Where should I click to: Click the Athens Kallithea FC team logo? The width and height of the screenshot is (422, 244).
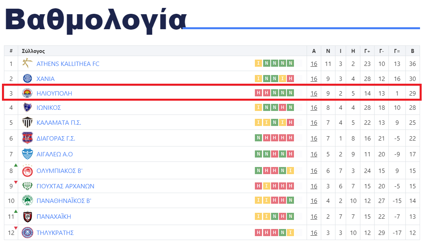click(x=27, y=64)
